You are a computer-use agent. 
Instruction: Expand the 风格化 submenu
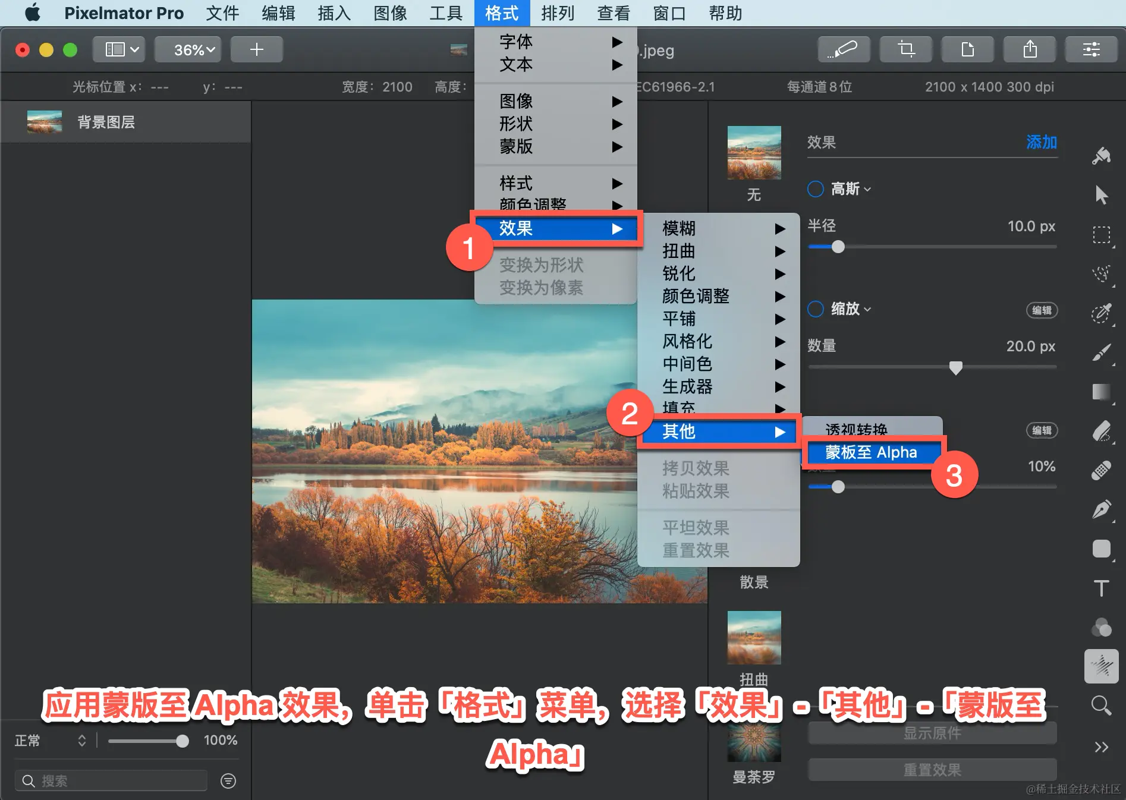(x=718, y=341)
